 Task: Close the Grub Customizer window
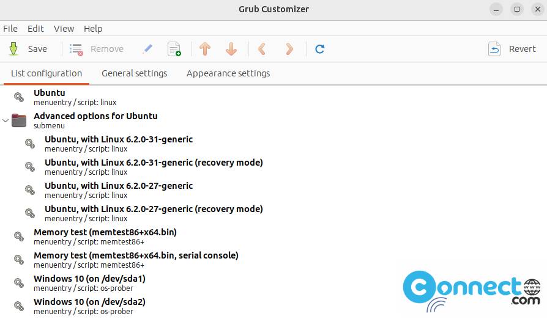pyautogui.click(x=538, y=9)
